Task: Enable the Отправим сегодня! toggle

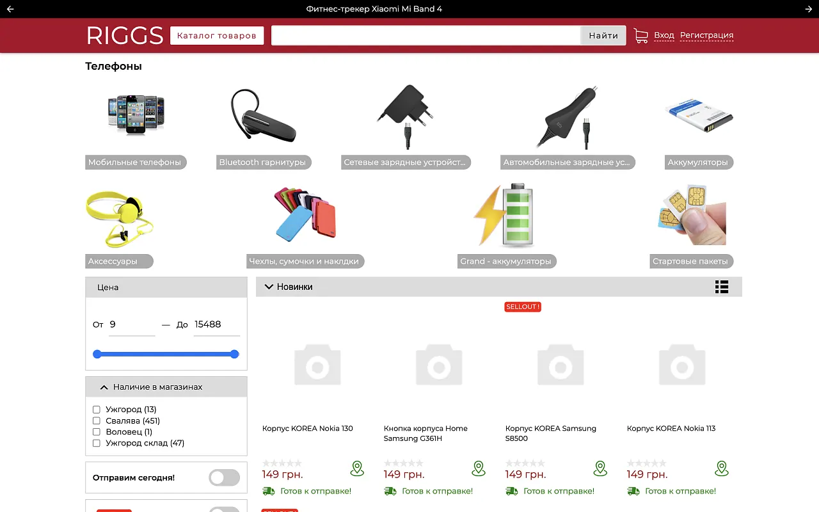Action: (225, 477)
